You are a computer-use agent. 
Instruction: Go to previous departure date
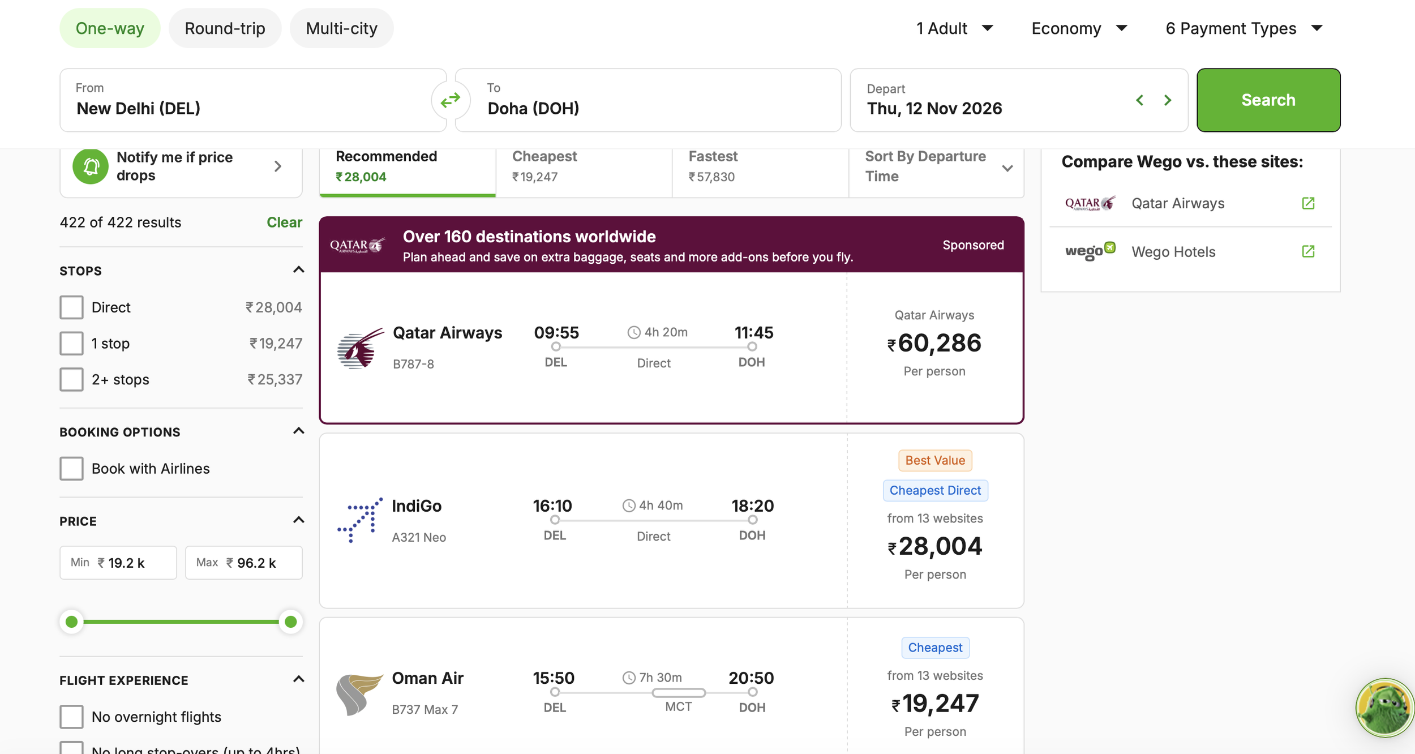[x=1140, y=100]
